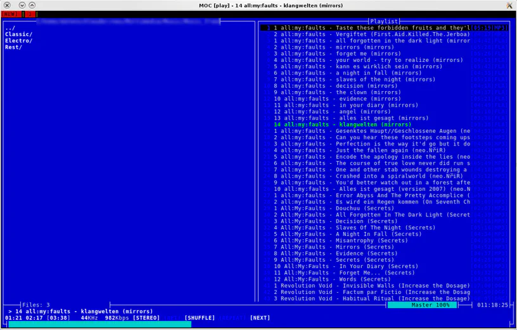Click the blurred directory path header
The image size is (517, 330).
(x=128, y=21)
